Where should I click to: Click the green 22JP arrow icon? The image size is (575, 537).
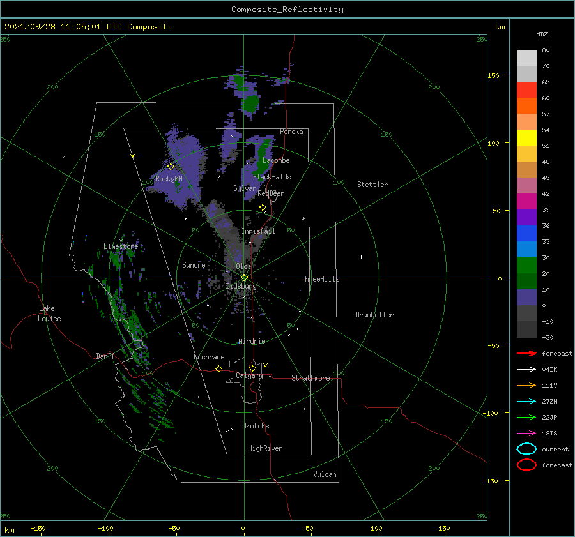coord(526,417)
